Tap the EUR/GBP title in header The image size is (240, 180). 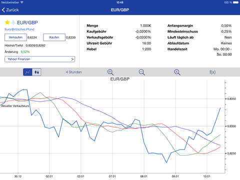(x=120, y=10)
